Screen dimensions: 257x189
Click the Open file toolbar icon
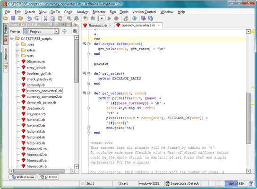(x=6, y=18)
